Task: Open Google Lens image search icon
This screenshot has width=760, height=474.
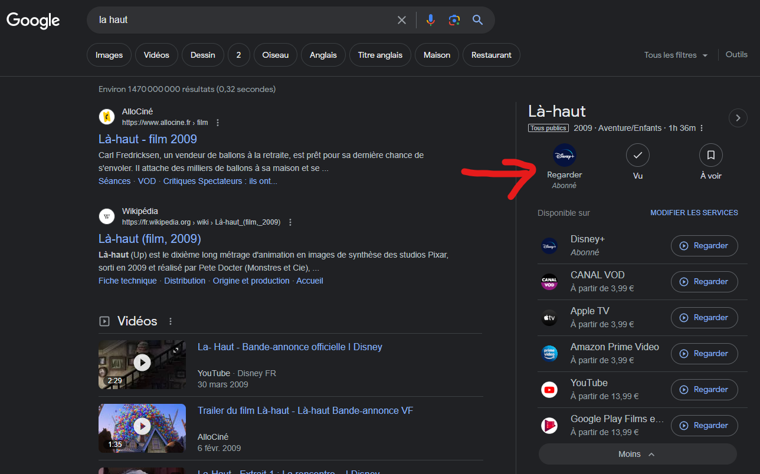Action: pos(454,20)
